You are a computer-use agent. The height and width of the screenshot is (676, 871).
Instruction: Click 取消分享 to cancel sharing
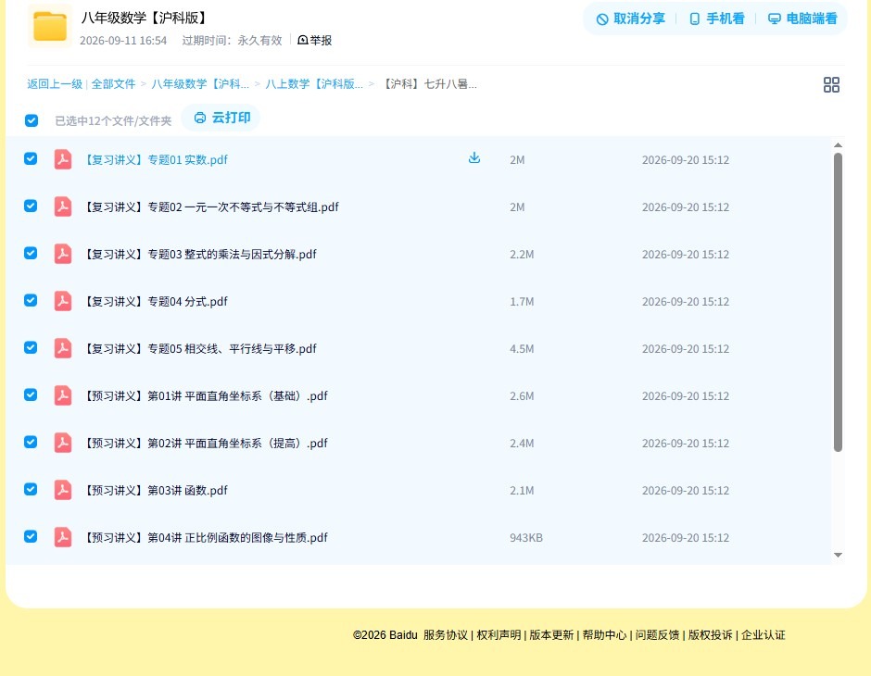click(630, 19)
